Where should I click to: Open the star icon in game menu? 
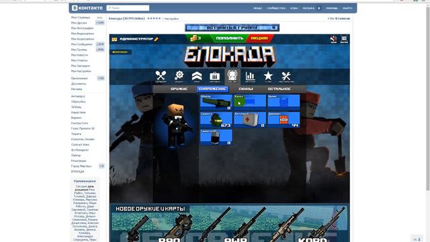click(x=268, y=77)
